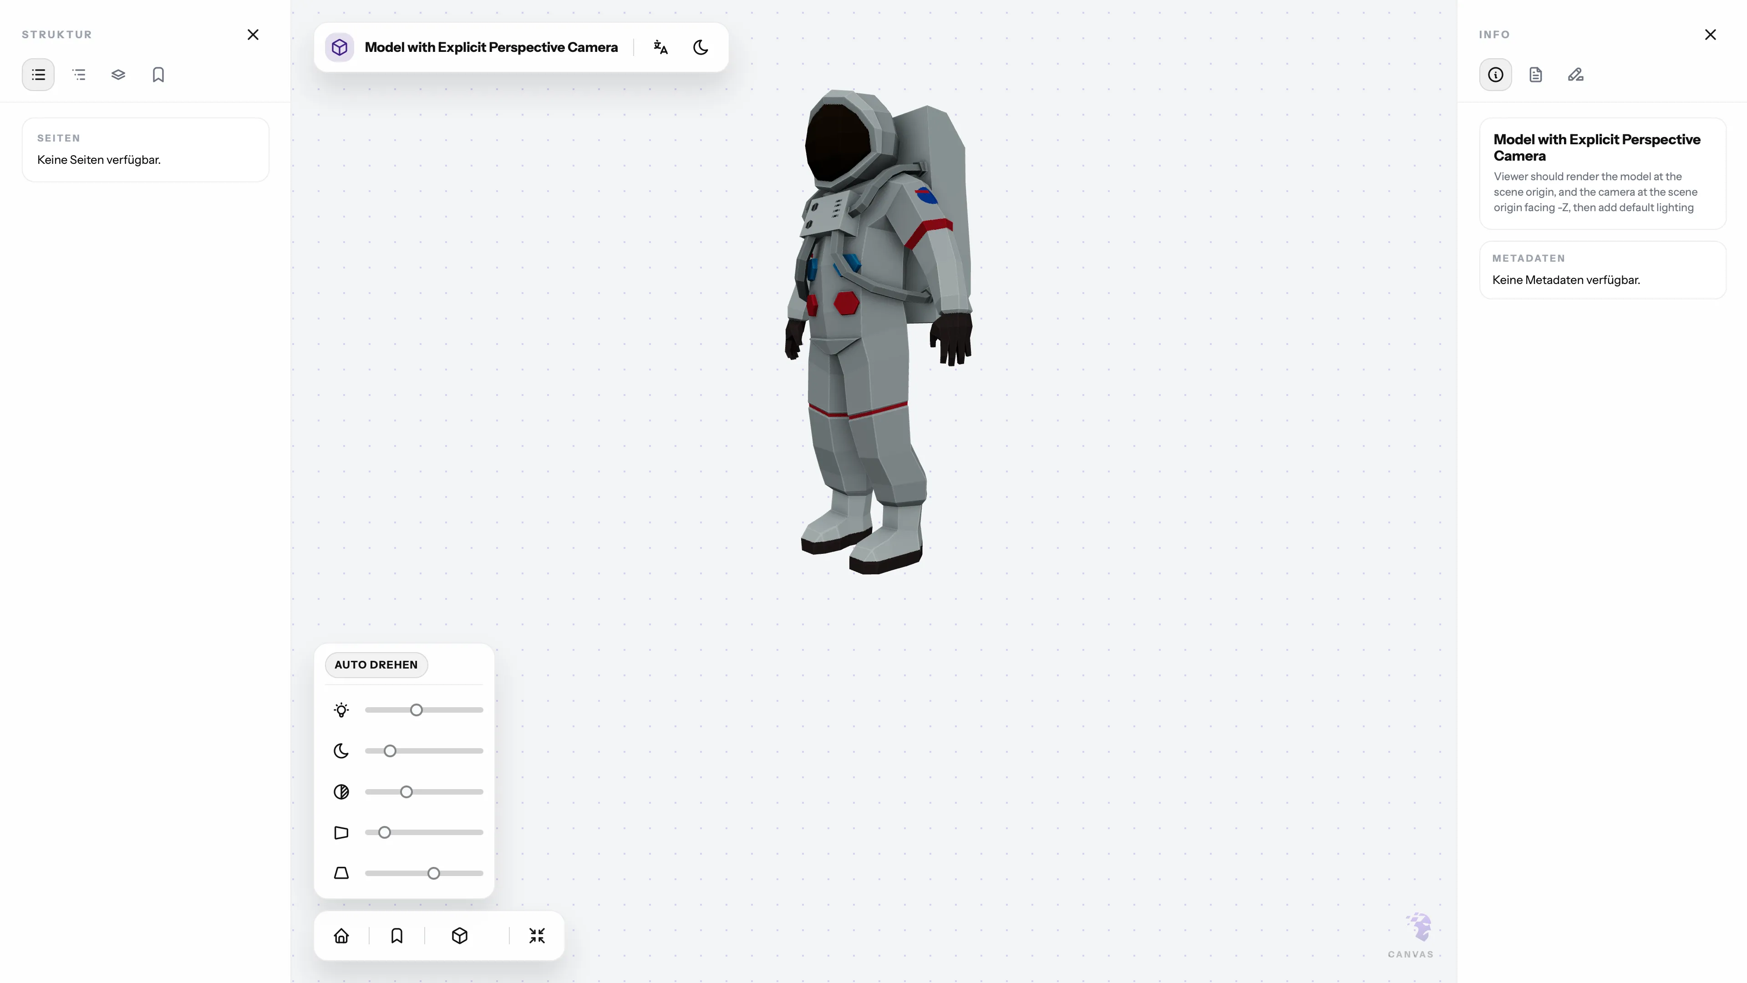Click the moon ambient light icon
This screenshot has width=1747, height=983.
pos(341,750)
